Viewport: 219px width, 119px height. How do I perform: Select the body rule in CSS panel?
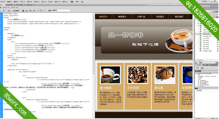tap(200, 78)
